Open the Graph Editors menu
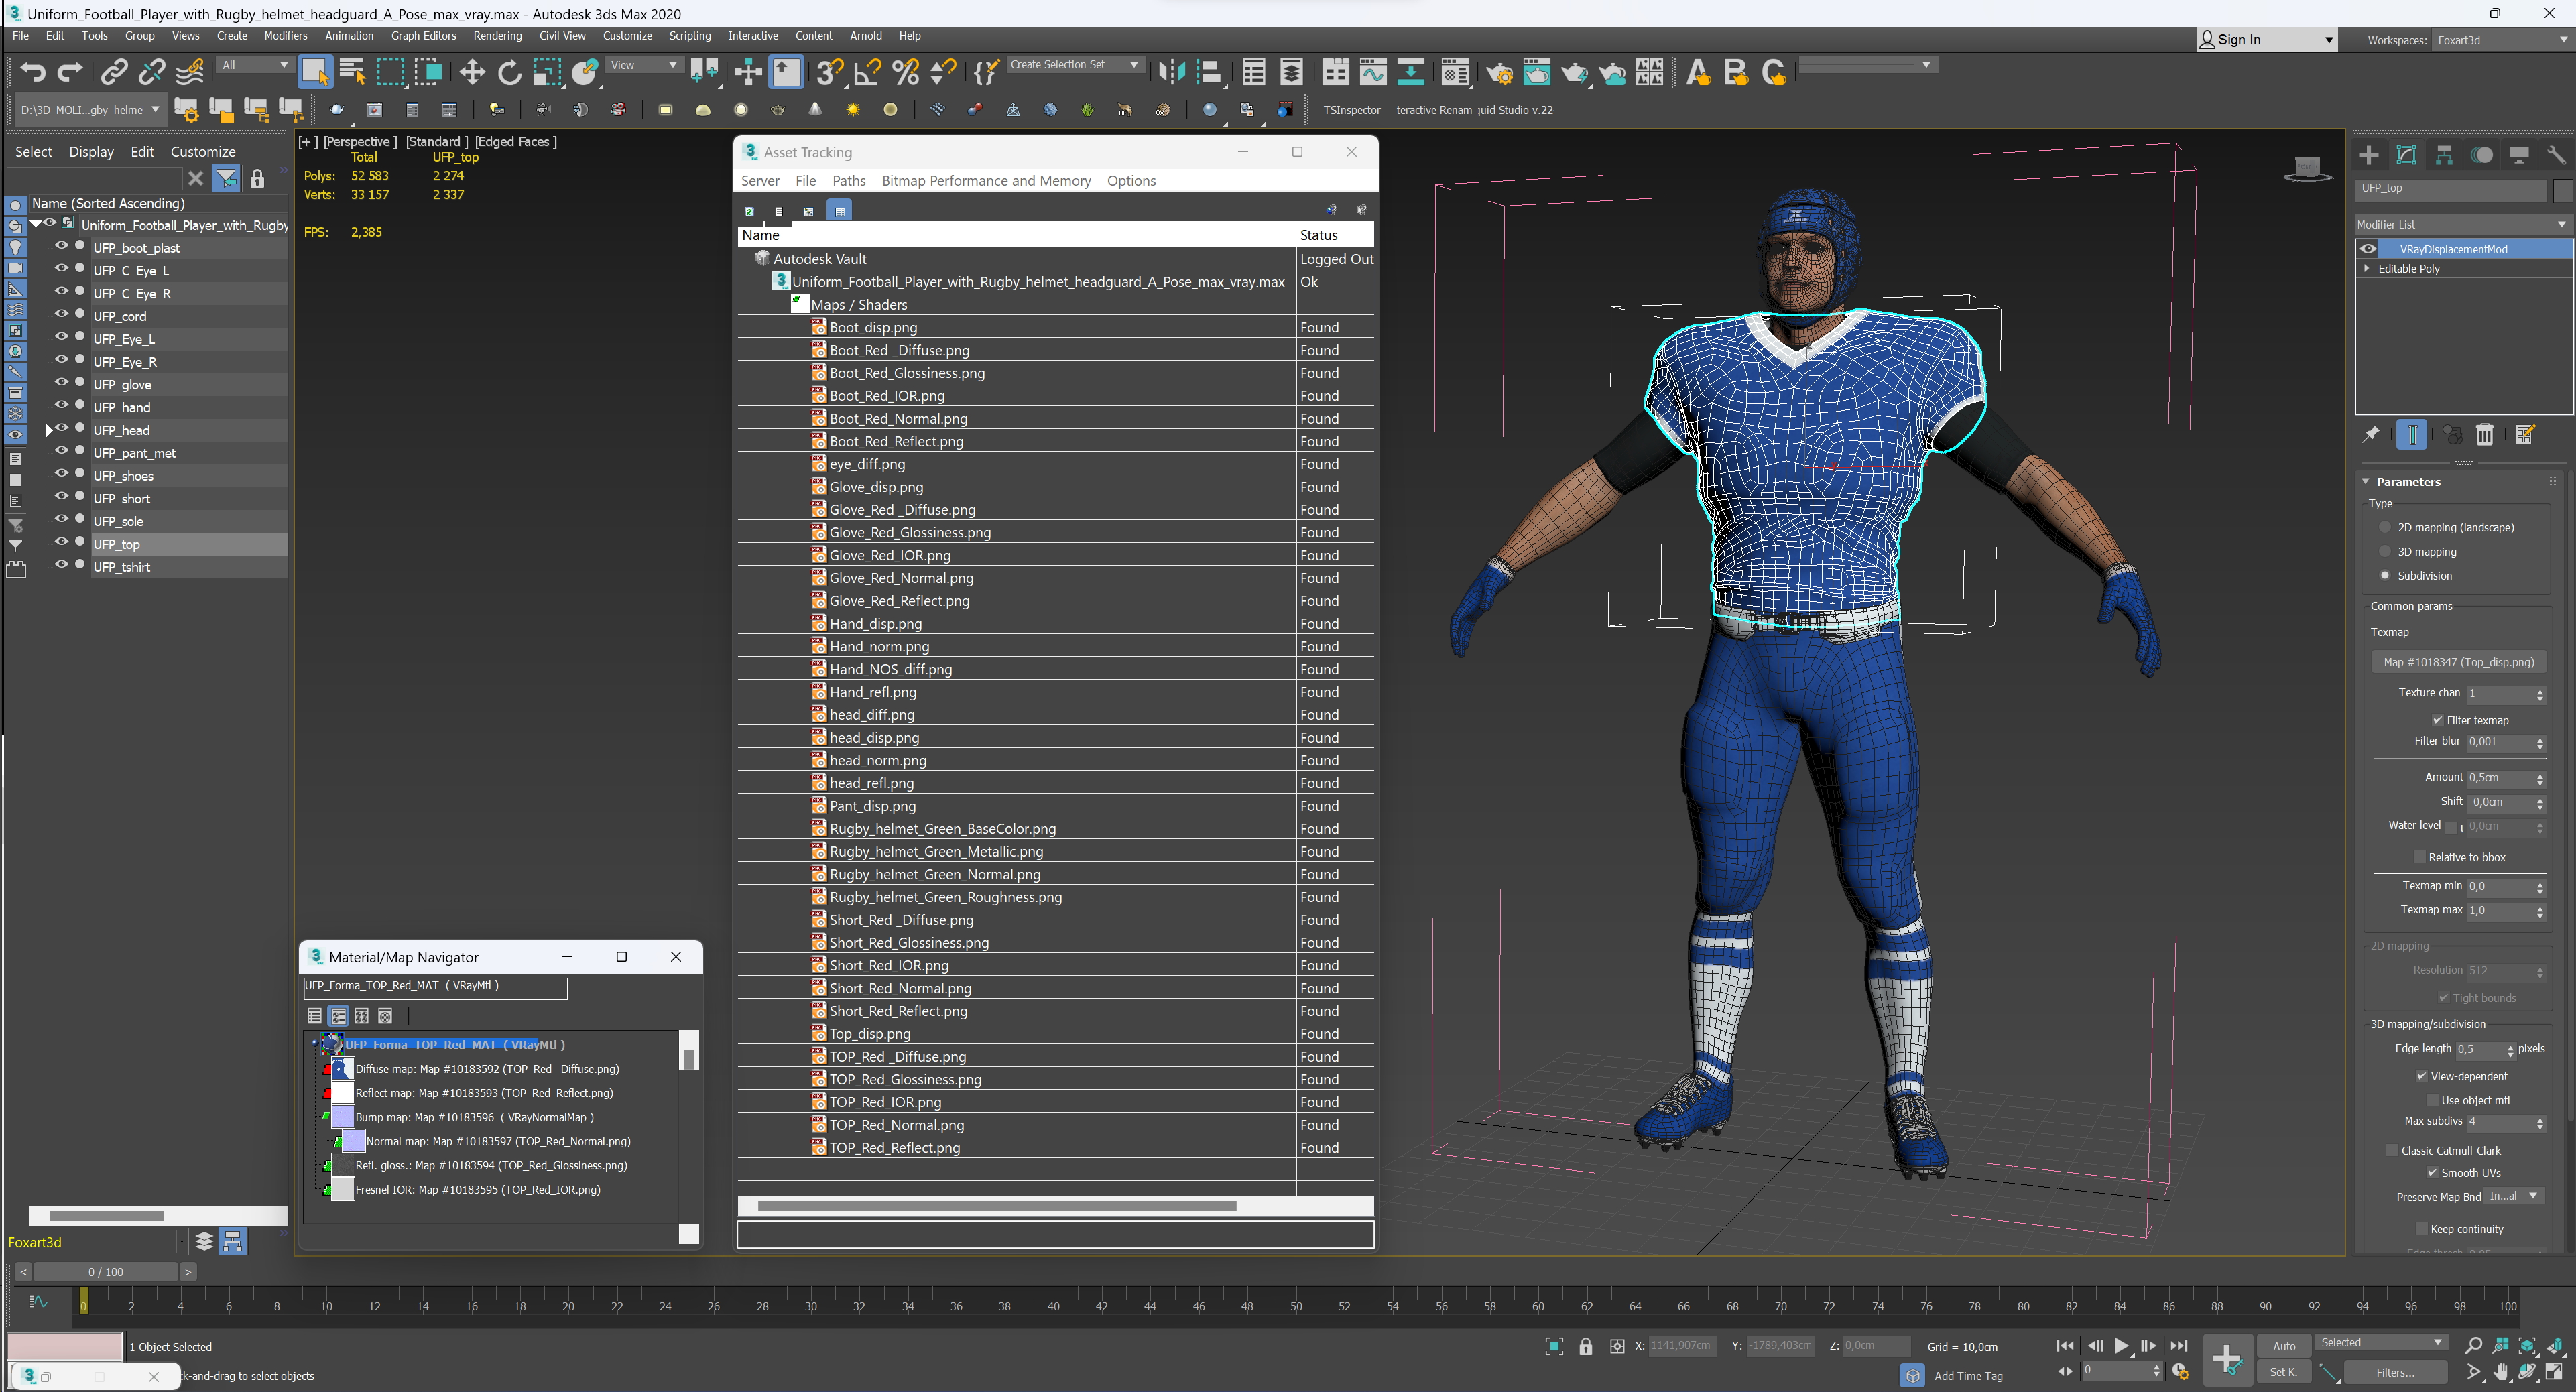The image size is (2576, 1392). pos(423,35)
